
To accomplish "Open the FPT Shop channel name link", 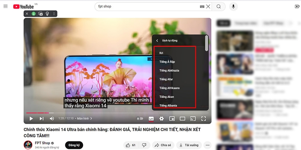I will [x=43, y=143].
